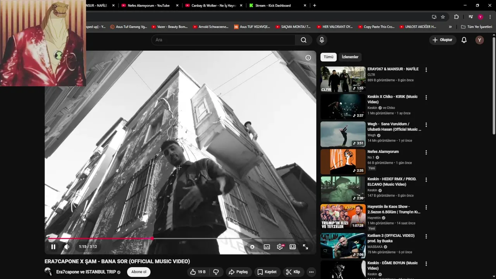
Task: Open the Keskin X Chiko - KIRIK video title
Action: click(x=393, y=99)
